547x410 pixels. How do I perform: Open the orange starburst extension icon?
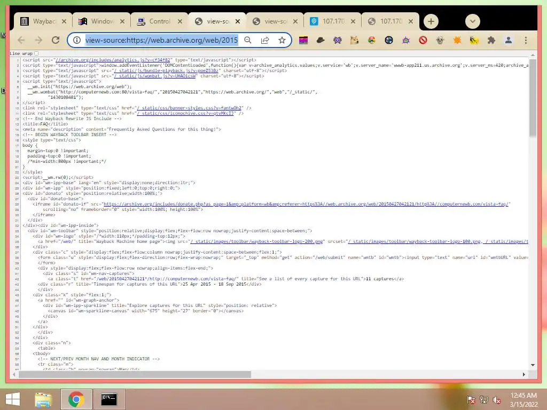457,41
